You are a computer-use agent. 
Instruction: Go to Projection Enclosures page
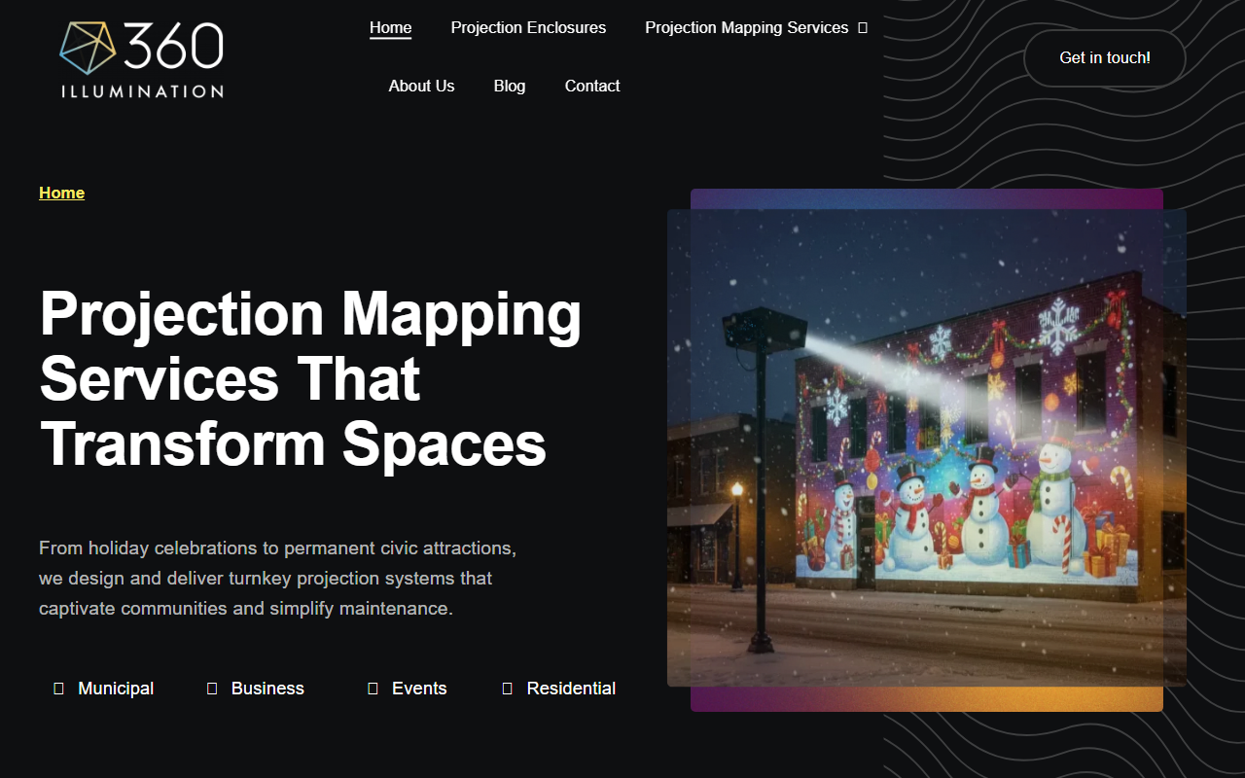528,27
